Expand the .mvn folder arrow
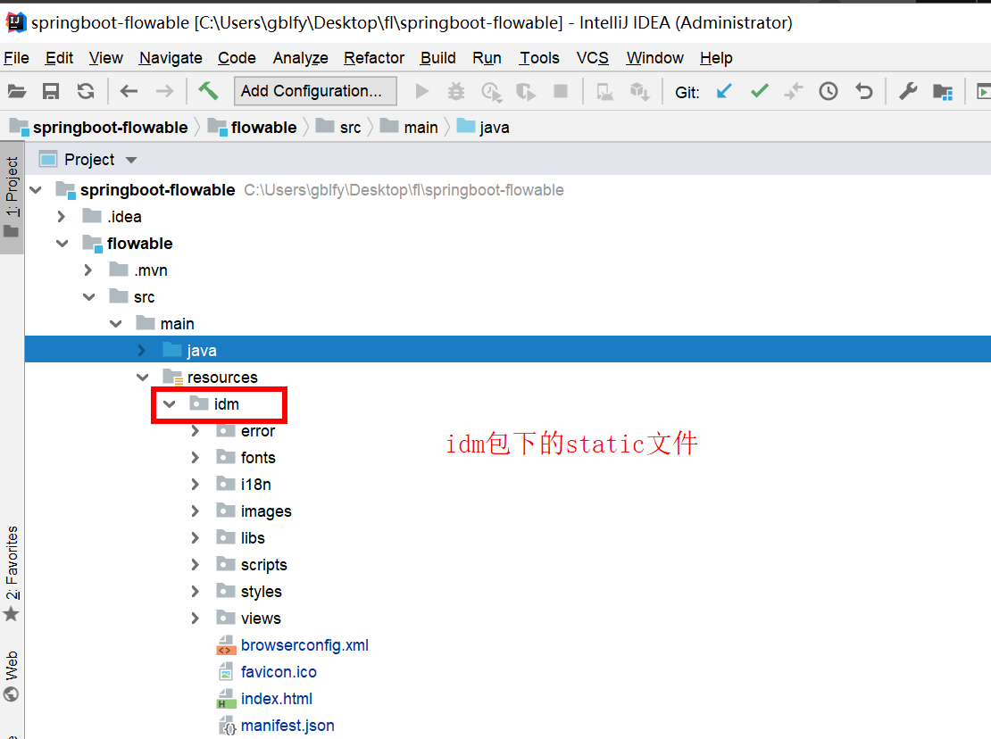The height and width of the screenshot is (739, 991). coord(88,270)
